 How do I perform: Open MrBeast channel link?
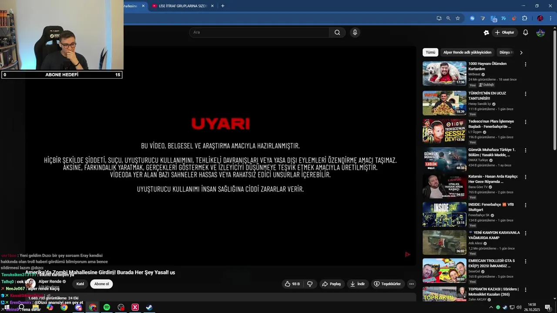(x=474, y=74)
